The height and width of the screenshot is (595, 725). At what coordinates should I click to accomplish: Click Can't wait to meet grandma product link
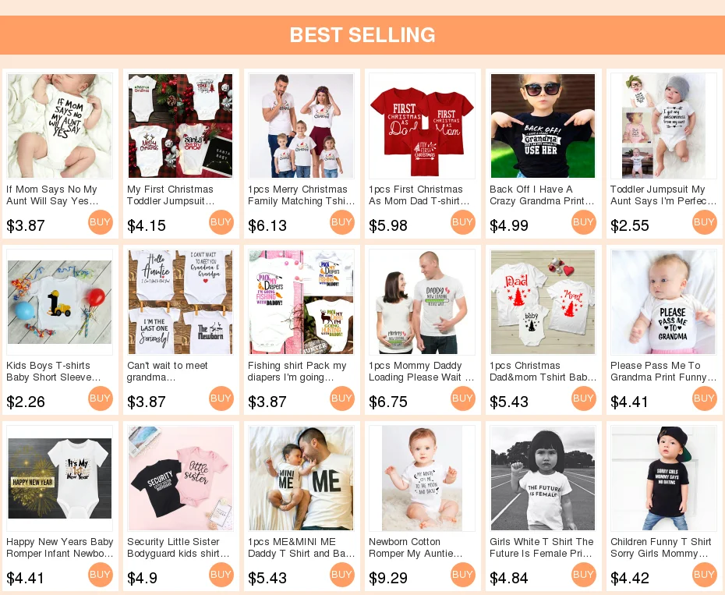168,371
